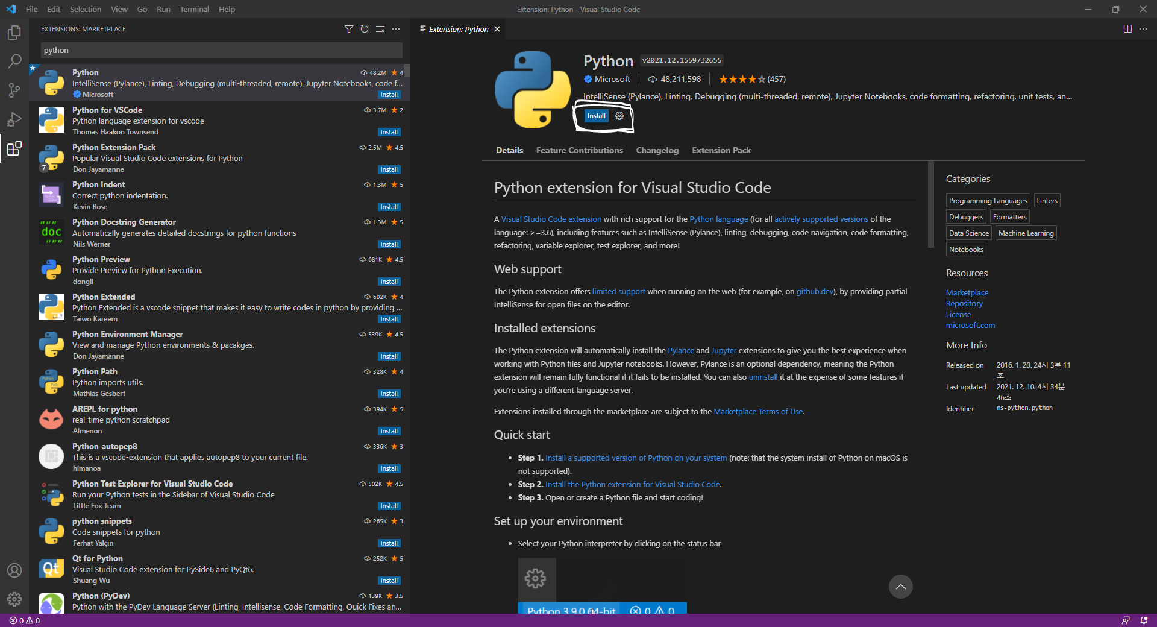Open the Selection menu
The height and width of the screenshot is (627, 1157).
(86, 9)
